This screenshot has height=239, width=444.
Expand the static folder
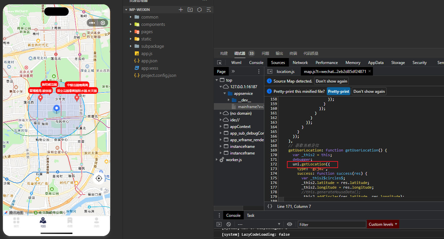coord(131,39)
